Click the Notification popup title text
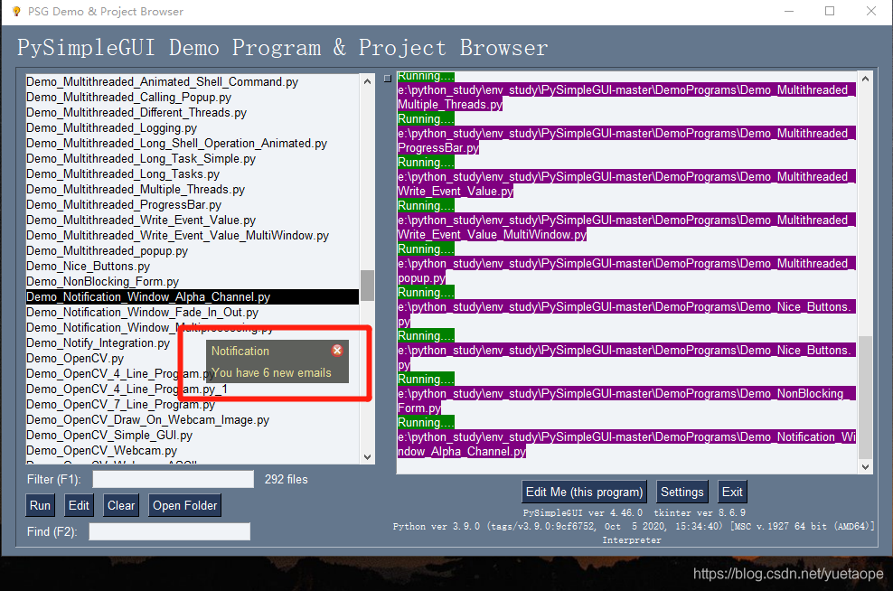Image resolution: width=893 pixels, height=591 pixels. (240, 352)
